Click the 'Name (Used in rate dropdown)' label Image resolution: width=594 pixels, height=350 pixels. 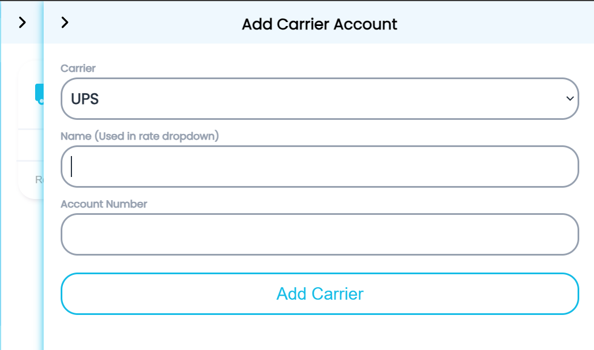[x=139, y=136]
